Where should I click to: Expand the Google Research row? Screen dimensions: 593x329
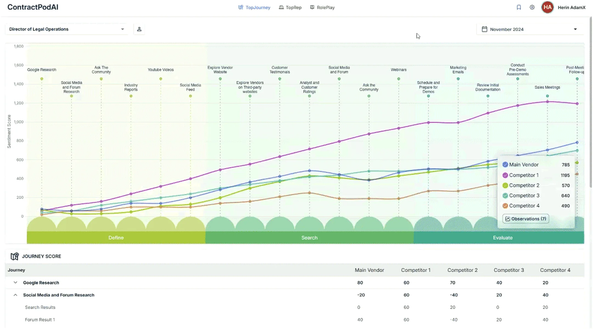[x=15, y=283]
